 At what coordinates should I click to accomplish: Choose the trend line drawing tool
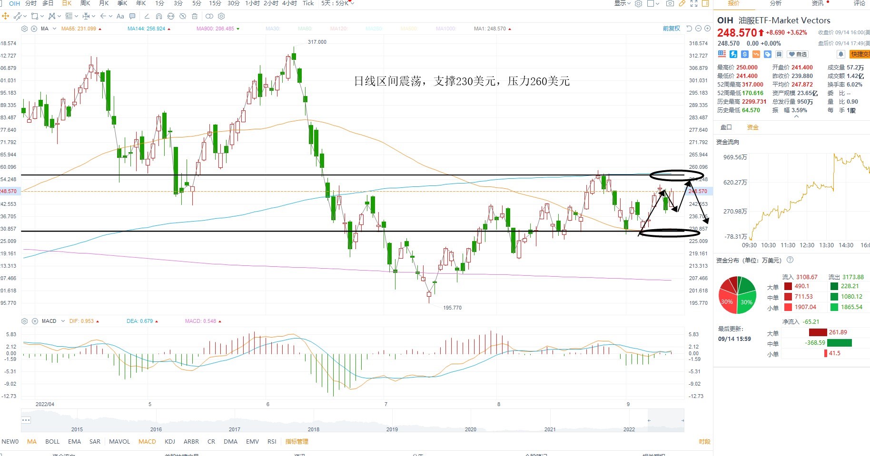coord(18,16)
